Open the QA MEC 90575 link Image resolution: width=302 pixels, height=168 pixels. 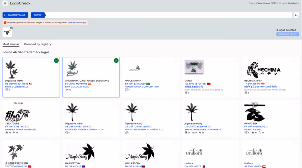point(193,167)
